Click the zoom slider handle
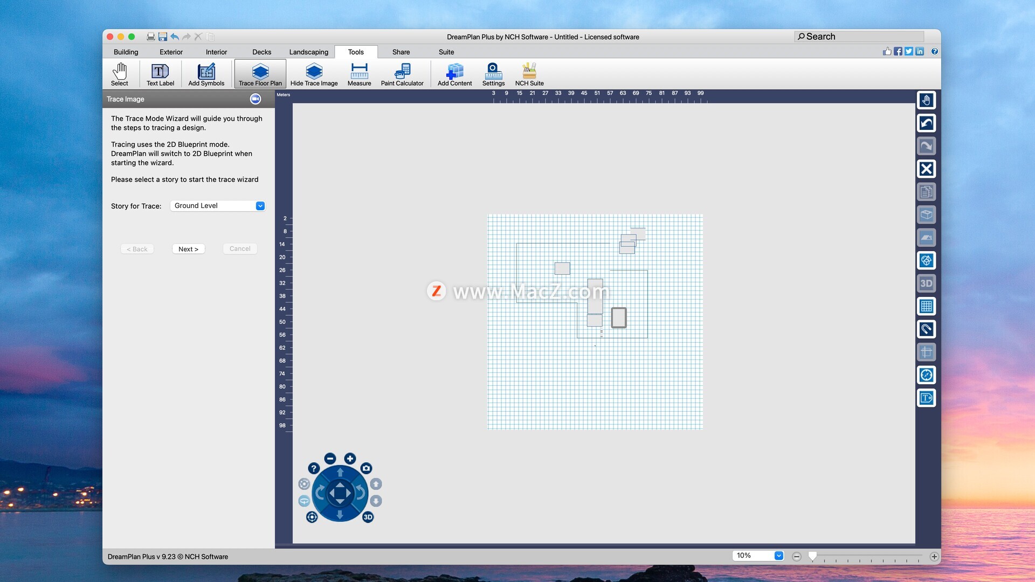Viewport: 1035px width, 582px height. (812, 556)
